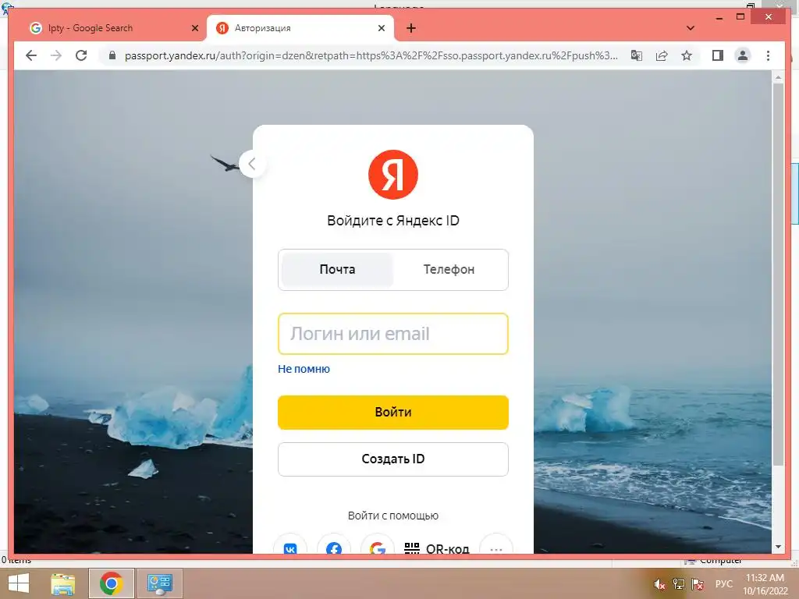Go back using the browser back arrow
Viewport: 799px width, 599px height.
pos(31,55)
